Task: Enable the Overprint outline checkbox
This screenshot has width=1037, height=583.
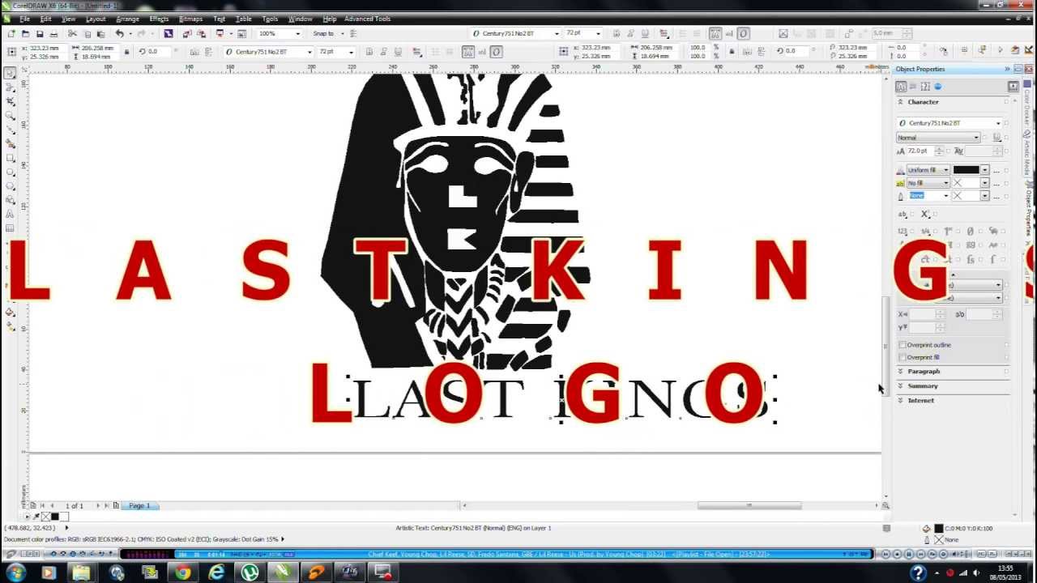Action: 903,344
